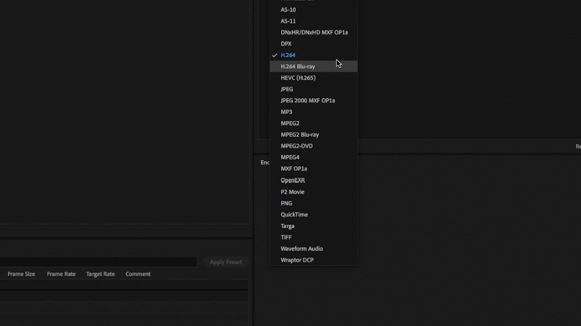Click the Frame Rate column header
Image resolution: width=581 pixels, height=326 pixels.
(61, 274)
